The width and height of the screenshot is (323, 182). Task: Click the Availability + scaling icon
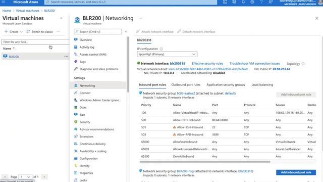[x=76, y=151]
